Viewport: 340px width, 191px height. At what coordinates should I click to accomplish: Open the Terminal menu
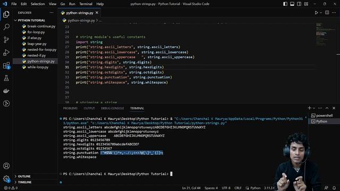86,4
